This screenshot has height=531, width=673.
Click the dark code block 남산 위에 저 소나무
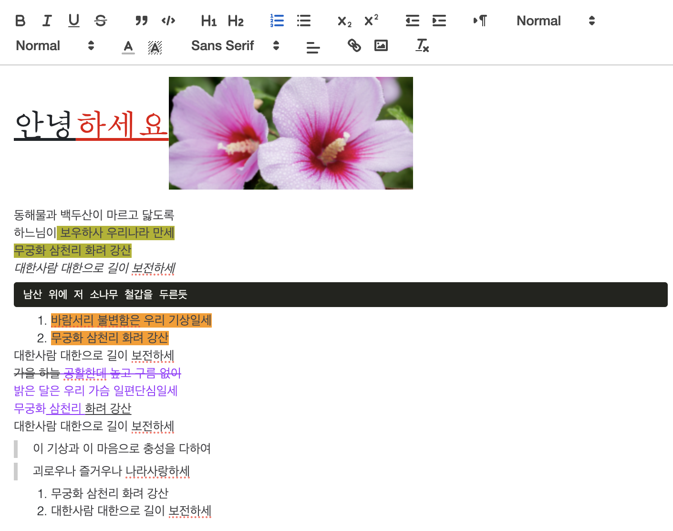341,295
